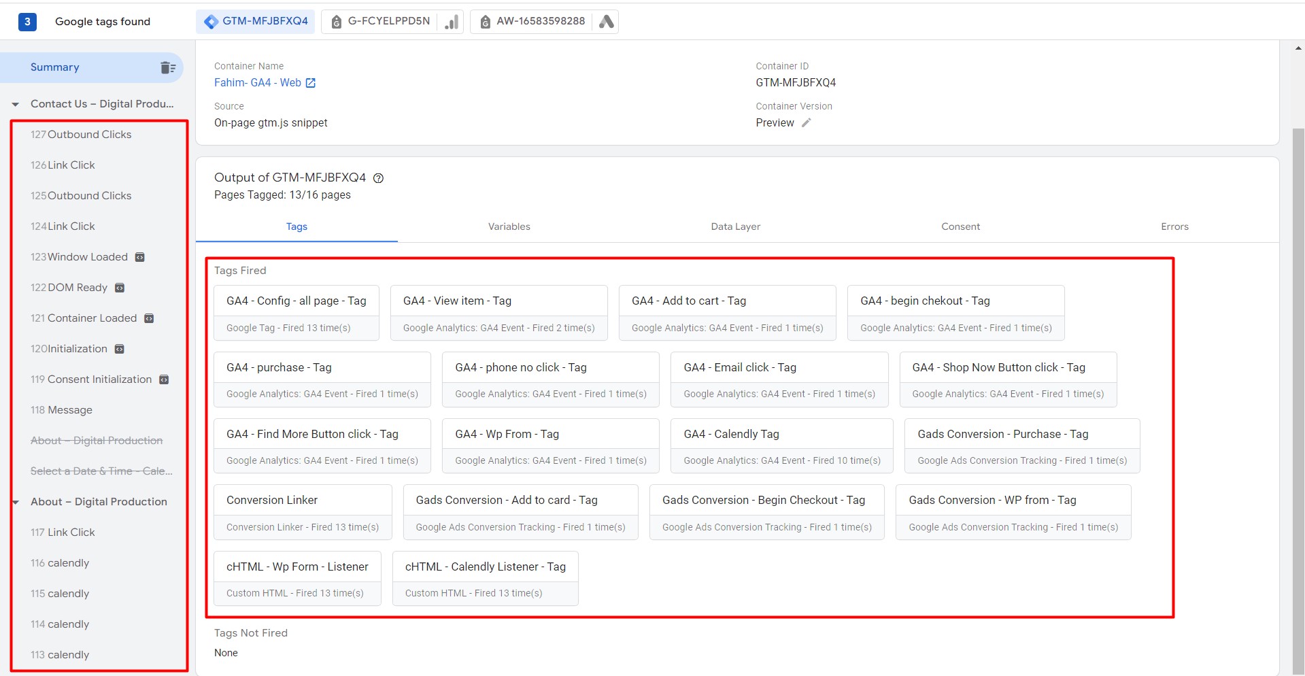
Task: Select the struck-through Select a Date & Time entry
Action: 101,471
